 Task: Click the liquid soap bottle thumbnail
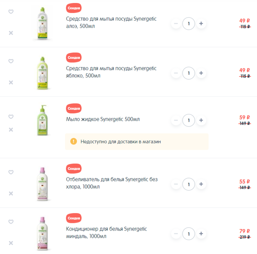coord(42,120)
